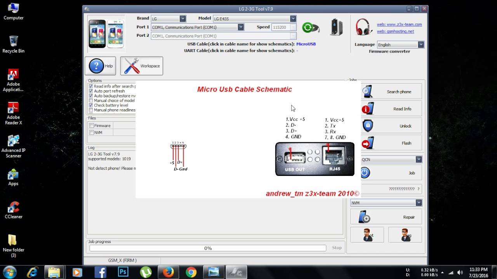Check the NVM file checkbox
The image size is (497, 279).
click(x=92, y=133)
